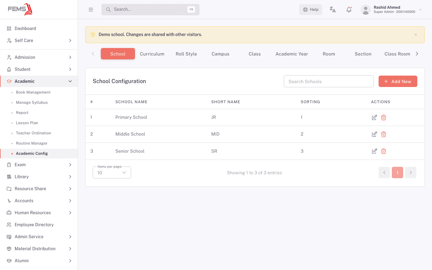Focus the Search Schools field
Image resolution: width=432 pixels, height=270 pixels.
[329, 81]
